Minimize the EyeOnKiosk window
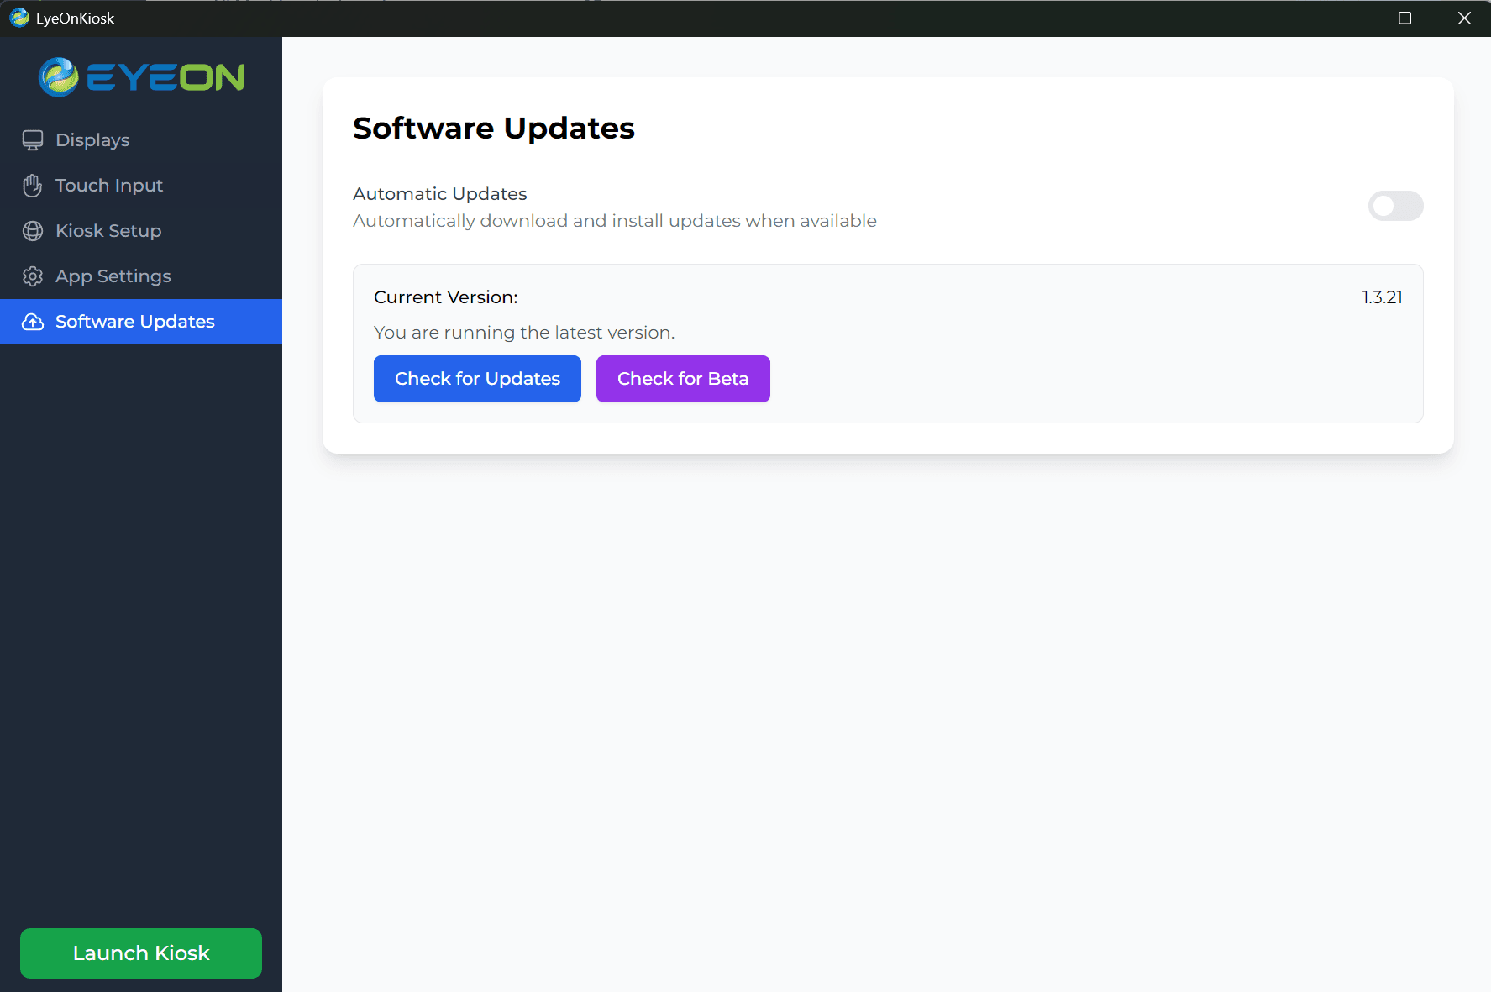This screenshot has height=992, width=1491. (x=1347, y=18)
